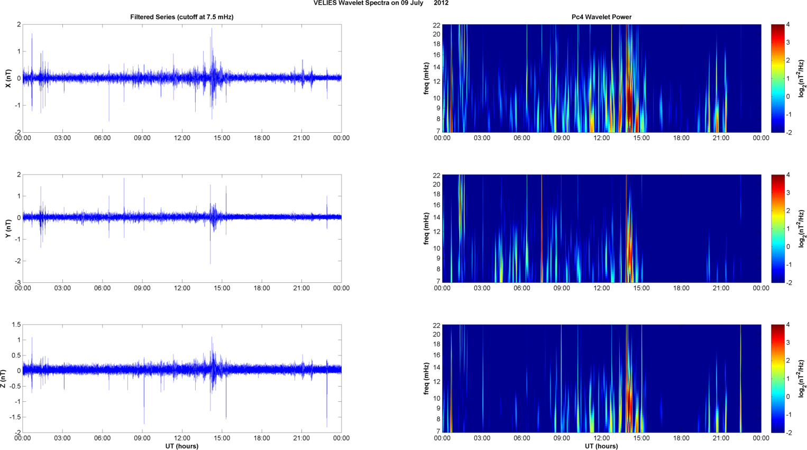The image size is (807, 450).
Task: Select the Y (nT) axis label
Action: (8, 228)
